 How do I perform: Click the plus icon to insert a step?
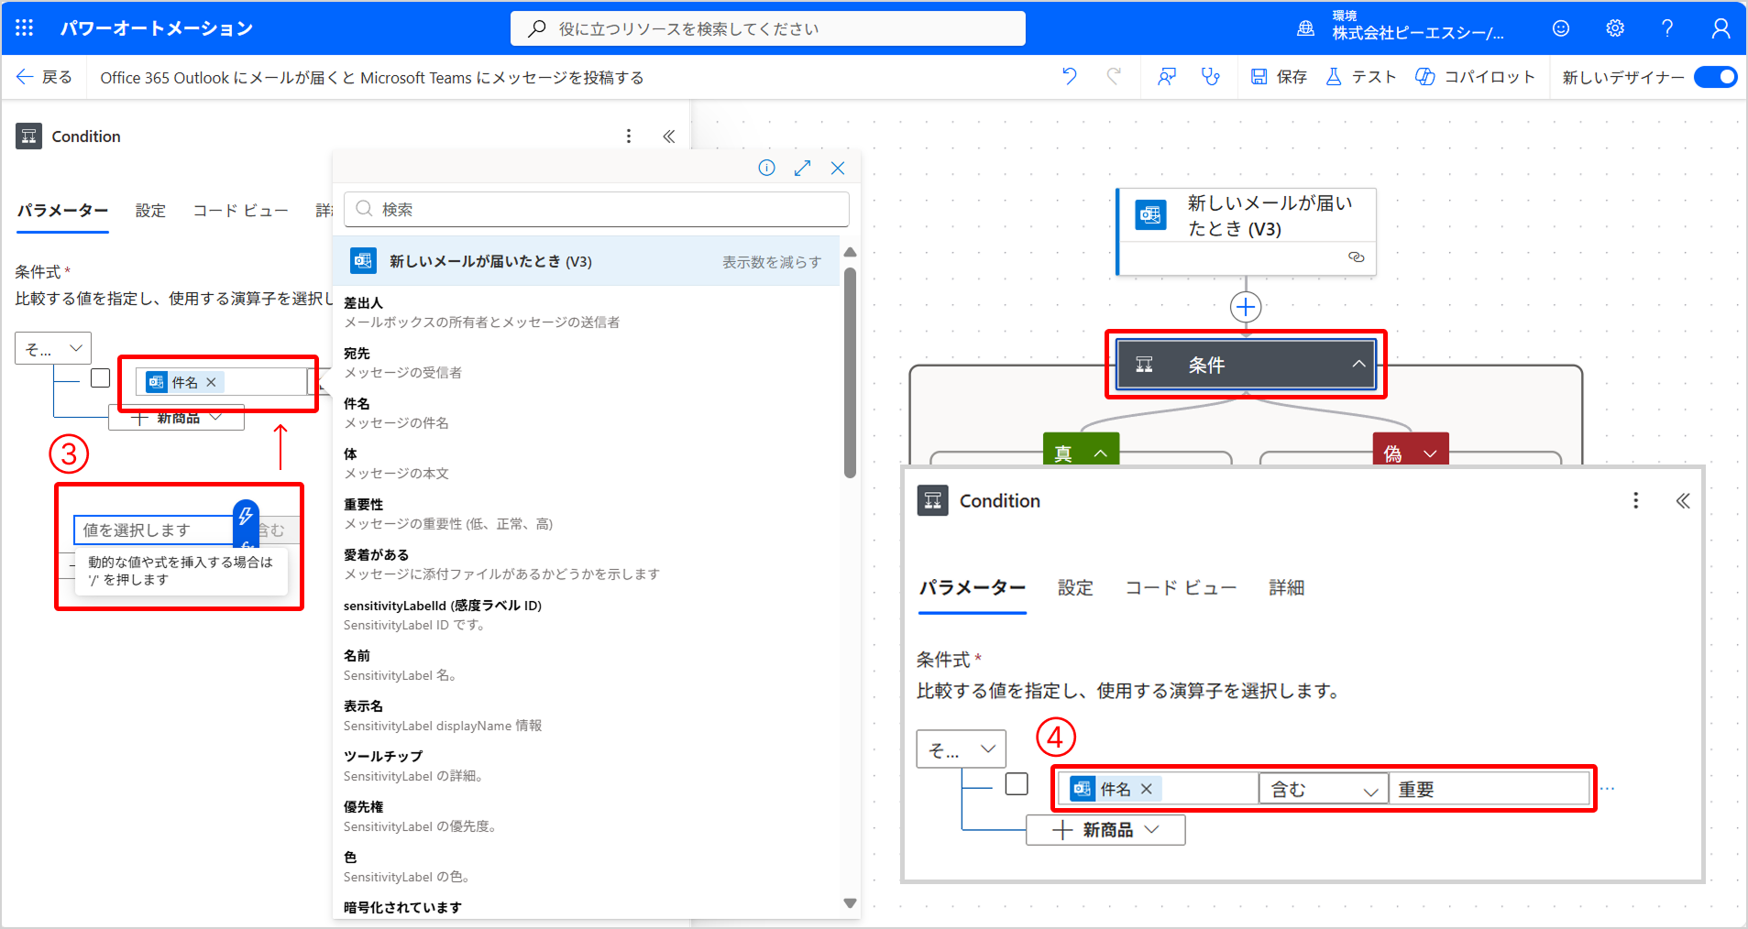[1245, 307]
